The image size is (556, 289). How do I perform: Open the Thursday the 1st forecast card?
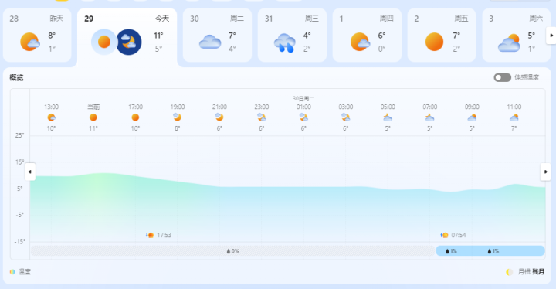[367, 35]
